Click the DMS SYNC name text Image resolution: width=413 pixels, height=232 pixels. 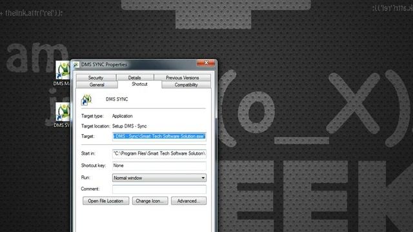tap(117, 99)
